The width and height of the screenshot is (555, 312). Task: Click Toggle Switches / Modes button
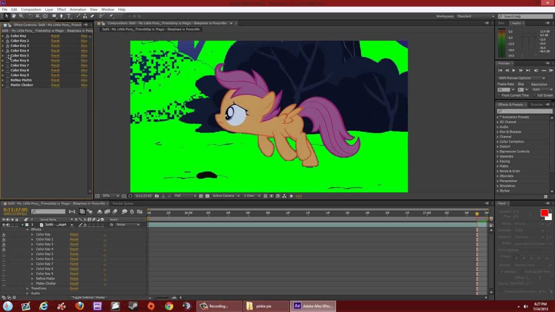[x=88, y=298]
